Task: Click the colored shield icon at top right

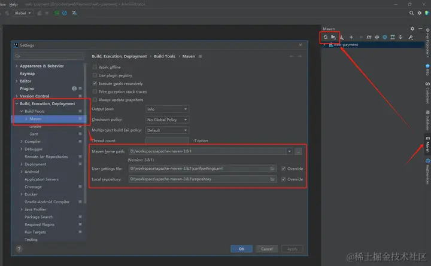Action: click(x=427, y=13)
